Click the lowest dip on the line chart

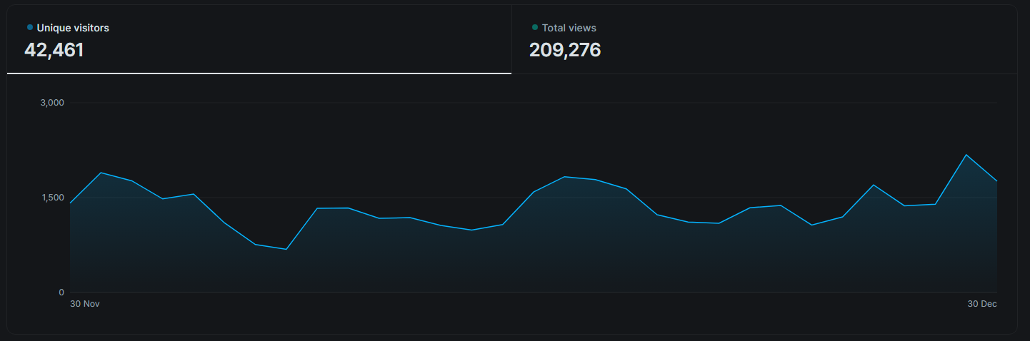click(x=286, y=249)
